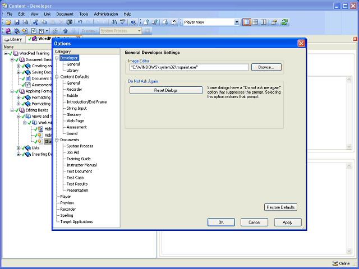Click the Browse... button

(x=266, y=67)
